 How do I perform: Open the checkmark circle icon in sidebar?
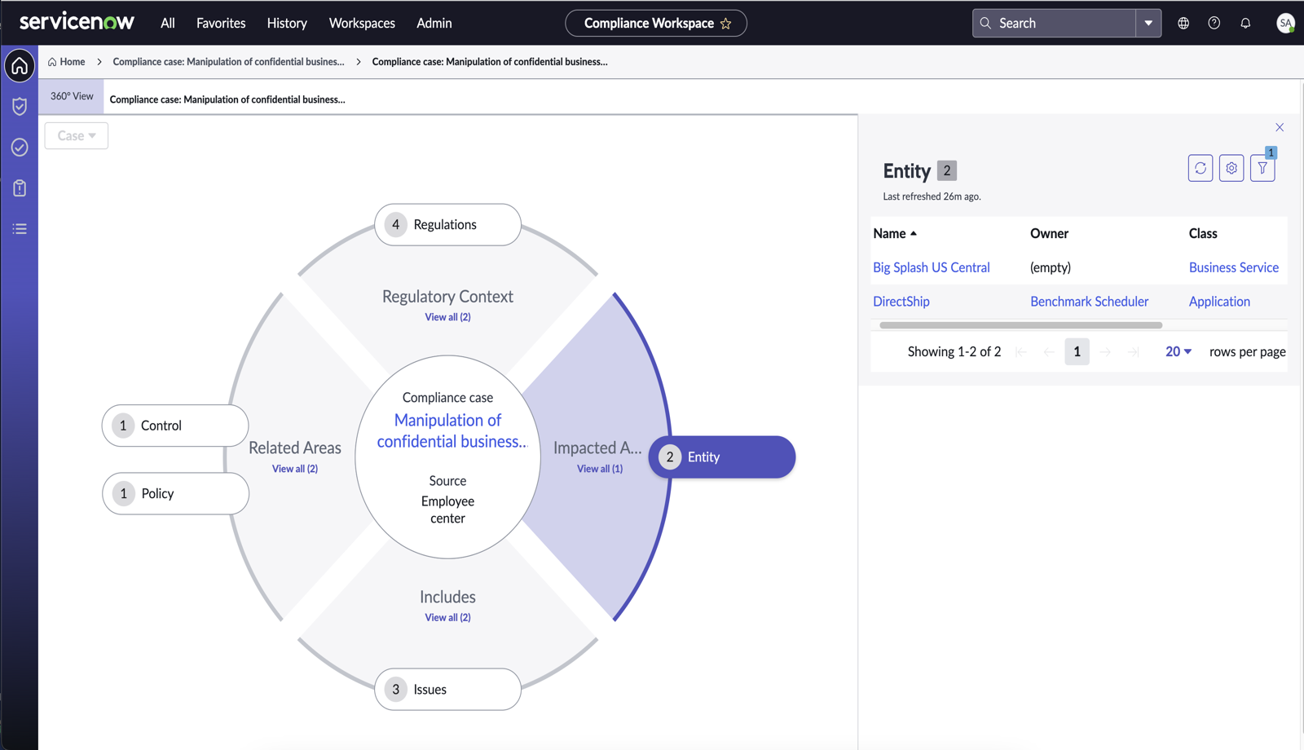(x=20, y=147)
